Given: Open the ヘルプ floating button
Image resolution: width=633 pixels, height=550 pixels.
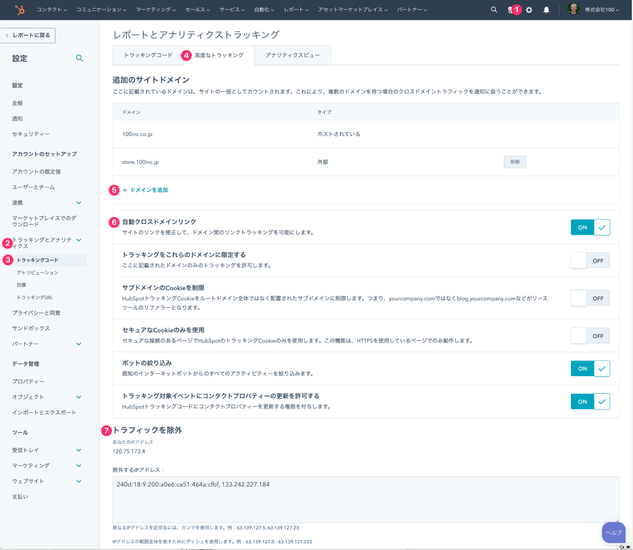Looking at the screenshot, I should click(613, 533).
